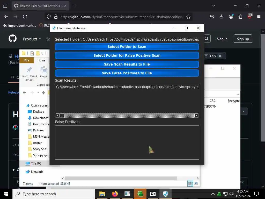
Task: Open Windows Start menu
Action: pos(6,194)
